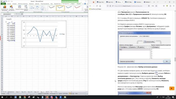Open the Excel File tab
Image resolution: width=176 pixels, height=99 pixels.
(3, 4)
